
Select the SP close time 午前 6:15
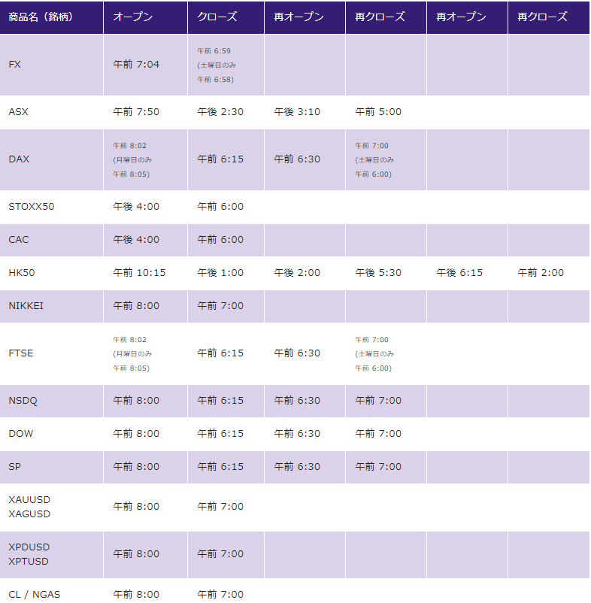pos(220,466)
